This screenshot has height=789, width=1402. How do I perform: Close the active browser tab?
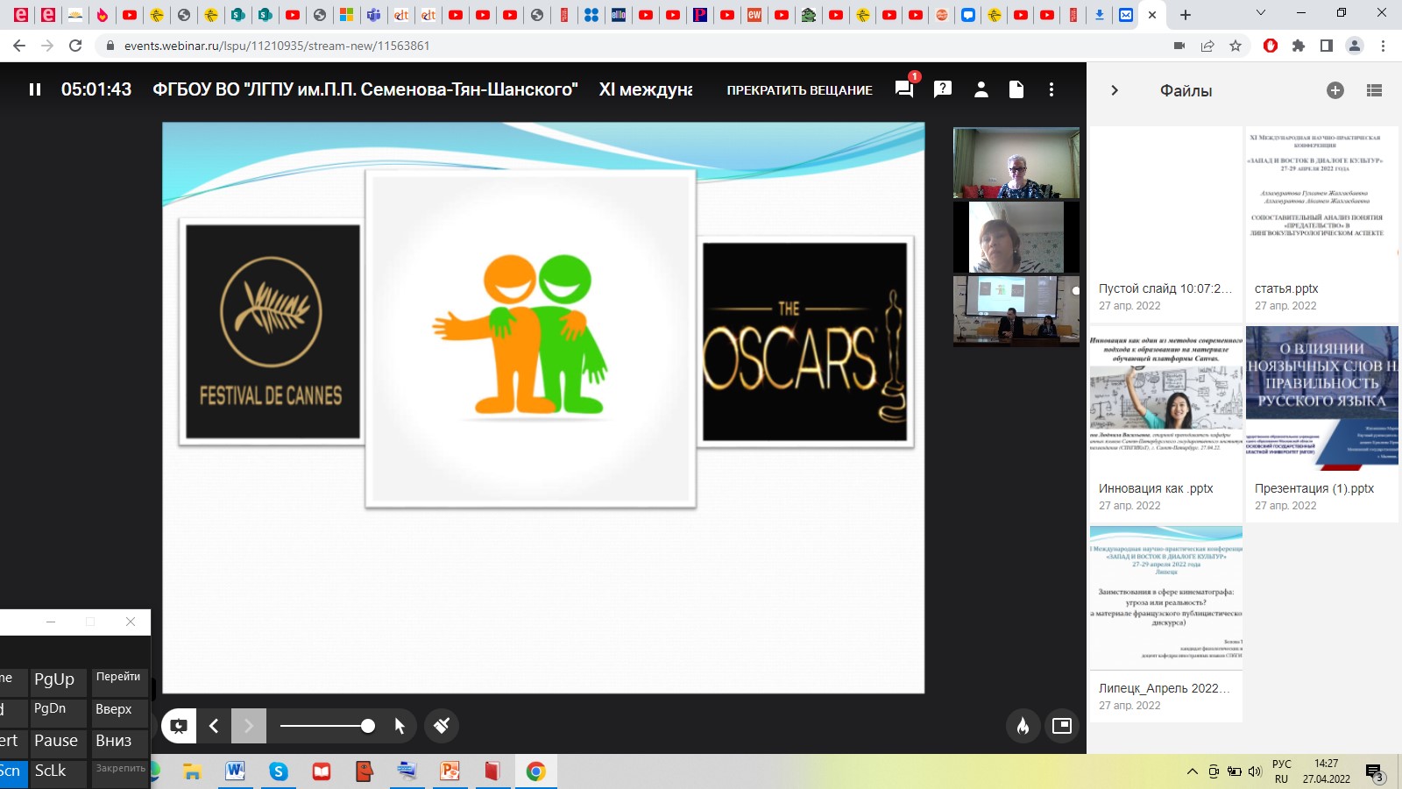pos(1152,15)
